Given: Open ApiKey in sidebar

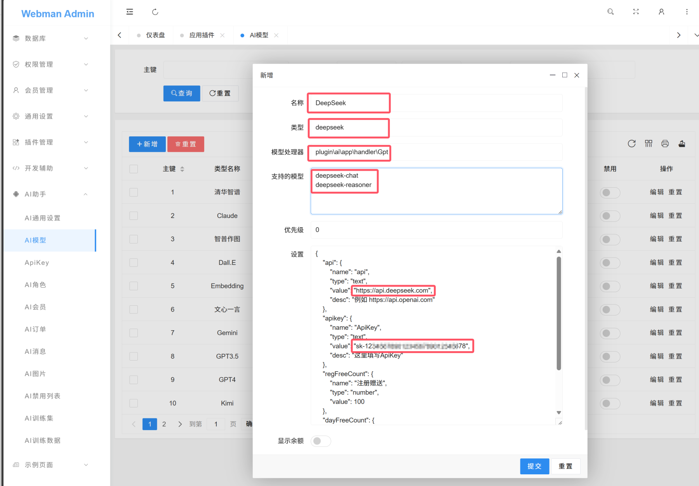Looking at the screenshot, I should point(37,263).
